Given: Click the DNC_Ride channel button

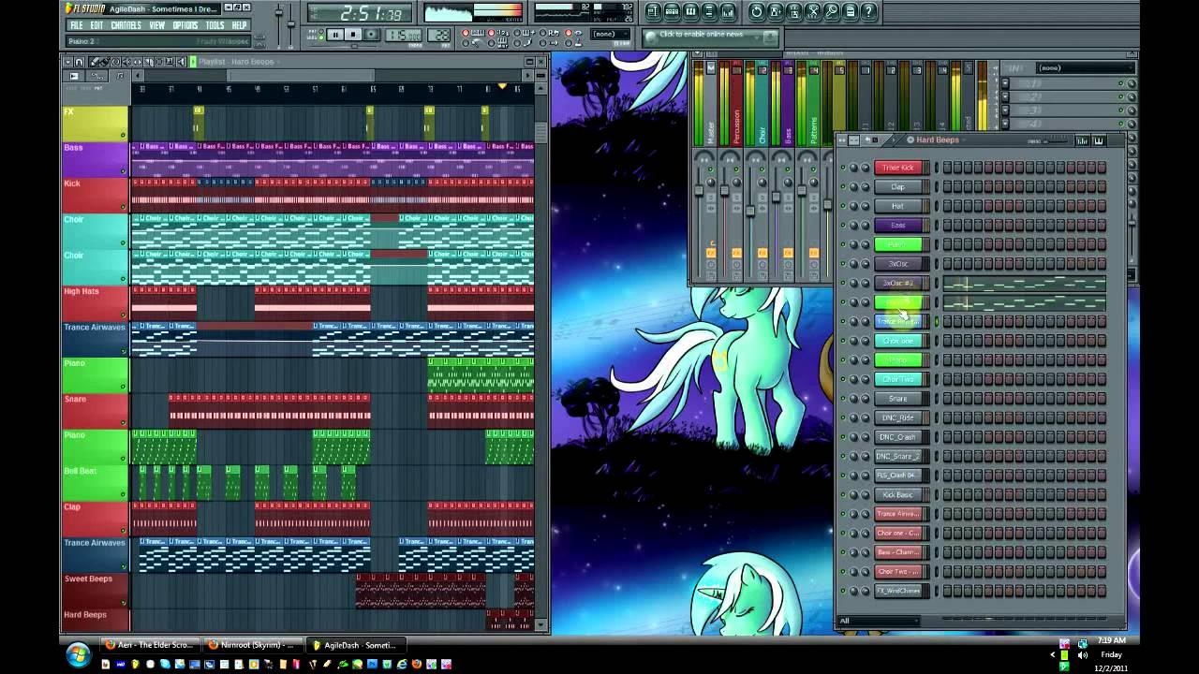Looking at the screenshot, I should point(898,418).
